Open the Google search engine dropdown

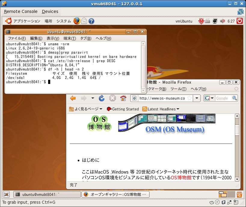coord(209,98)
